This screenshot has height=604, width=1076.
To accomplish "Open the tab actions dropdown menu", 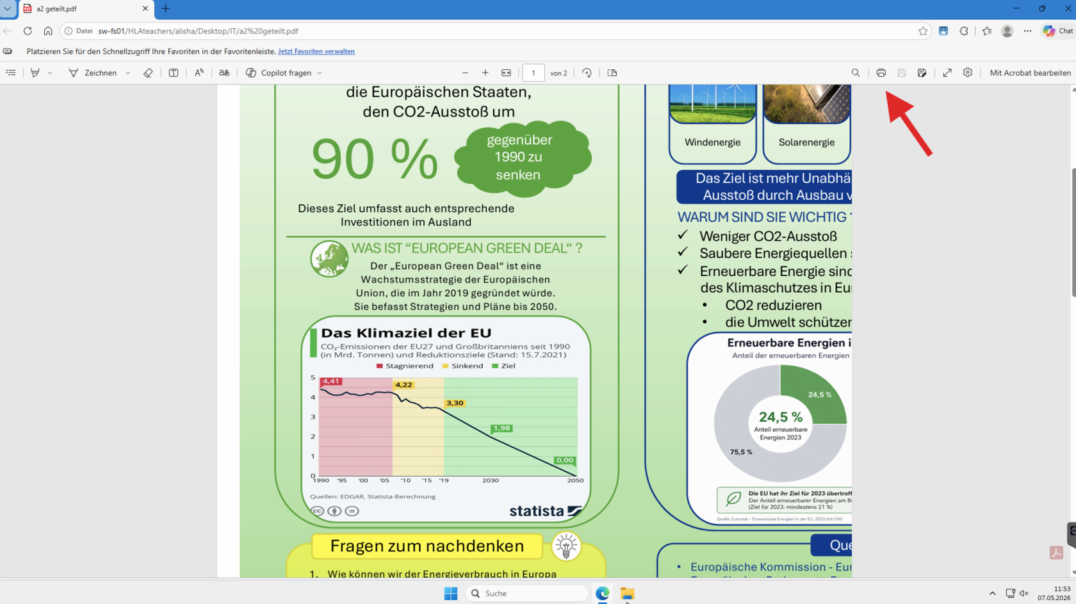I will [x=8, y=9].
